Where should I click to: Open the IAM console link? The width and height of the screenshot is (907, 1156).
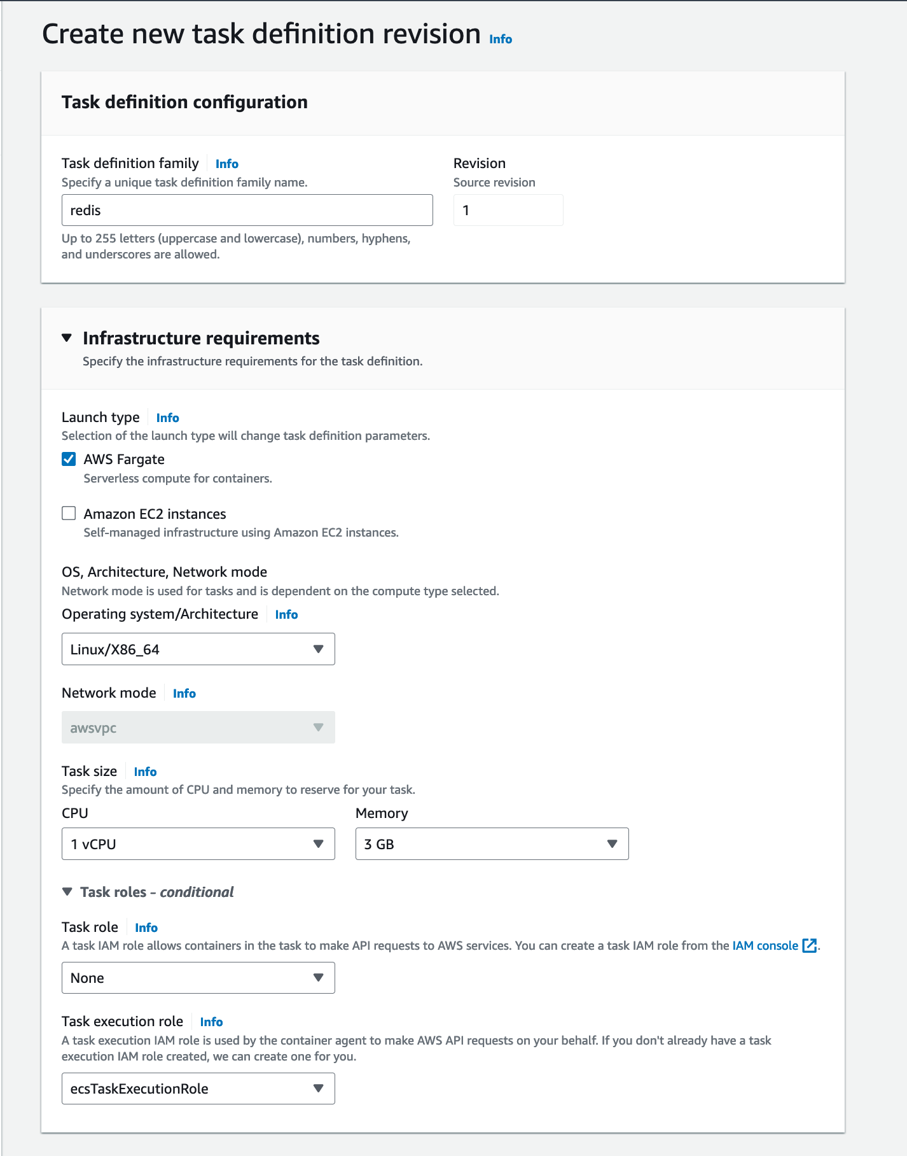click(x=765, y=946)
